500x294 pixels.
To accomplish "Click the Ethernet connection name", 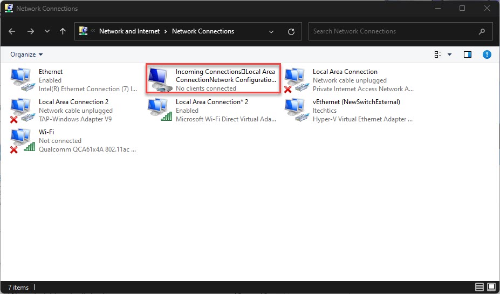I will click(x=51, y=72).
